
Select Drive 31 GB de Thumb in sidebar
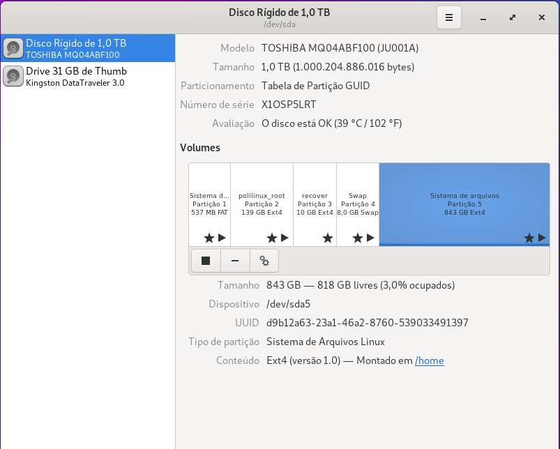click(88, 76)
